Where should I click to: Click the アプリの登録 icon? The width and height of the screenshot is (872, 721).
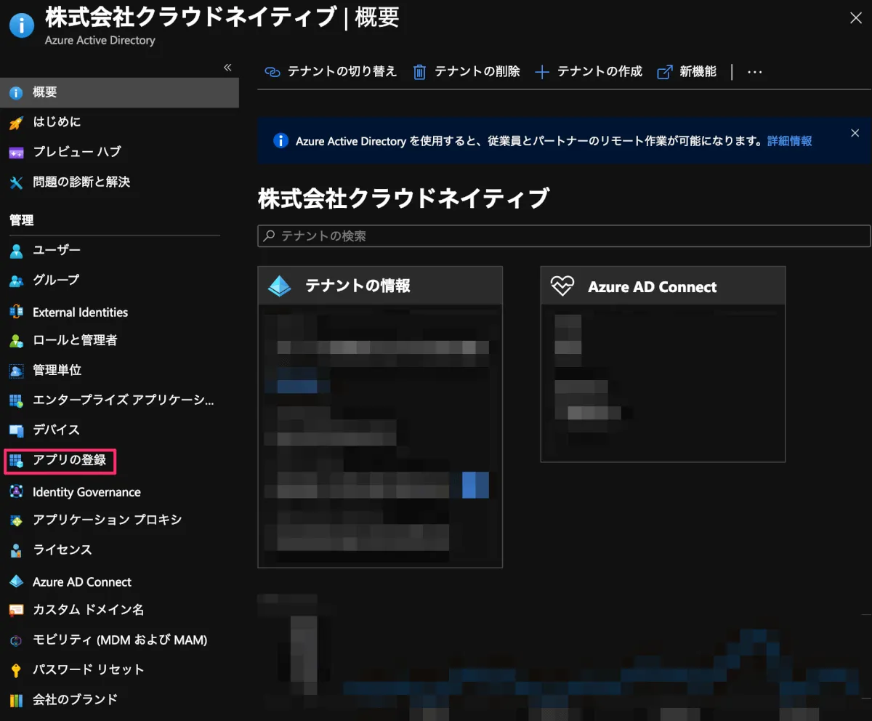pyautogui.click(x=16, y=460)
